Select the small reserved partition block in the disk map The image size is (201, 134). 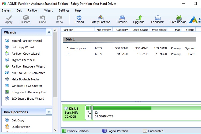(x=88, y=113)
